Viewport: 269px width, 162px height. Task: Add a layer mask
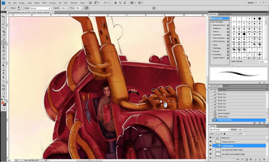click(247, 160)
